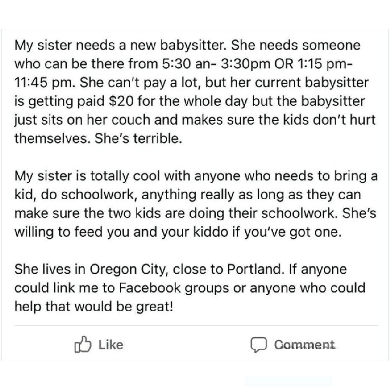Click the "Oregon City" text
390x390 pixels.
[128, 269]
